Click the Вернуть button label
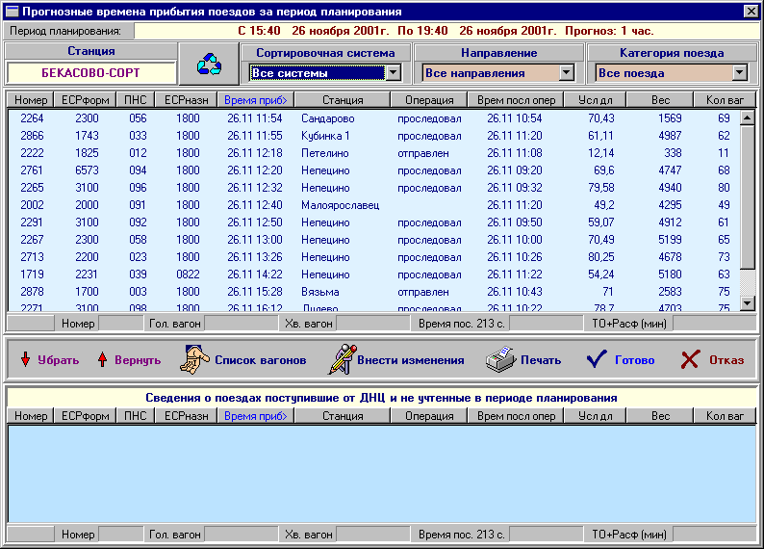The height and width of the screenshot is (549, 764). 138,360
